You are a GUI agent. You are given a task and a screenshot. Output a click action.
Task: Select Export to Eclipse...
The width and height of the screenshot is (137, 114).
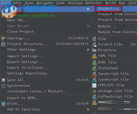[x=27, y=68]
